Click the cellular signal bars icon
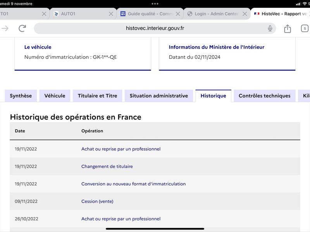This screenshot has height=232, width=310. (298, 4)
